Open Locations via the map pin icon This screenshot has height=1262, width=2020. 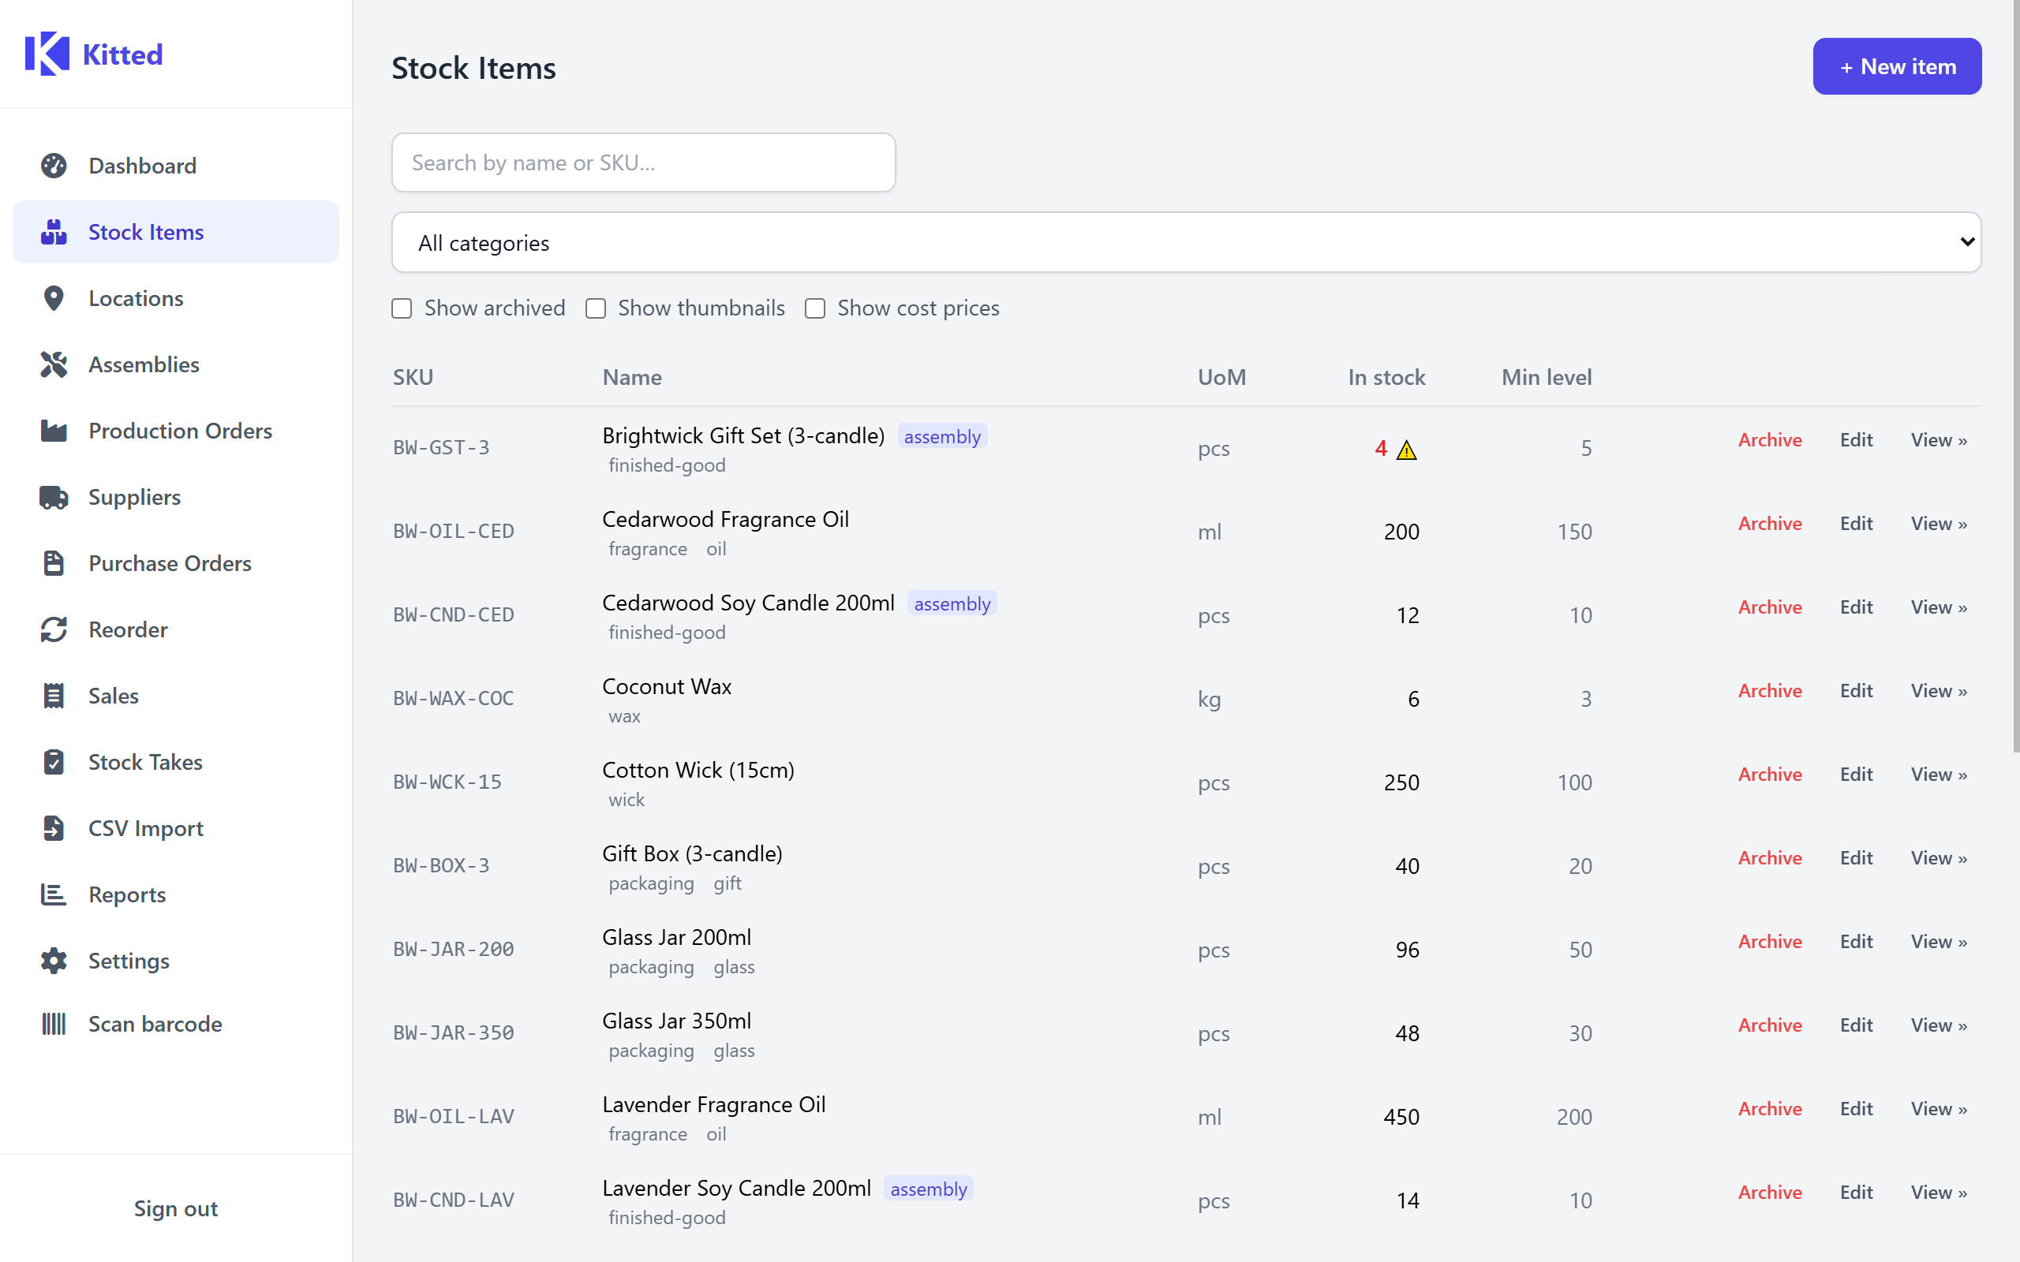pyautogui.click(x=54, y=298)
